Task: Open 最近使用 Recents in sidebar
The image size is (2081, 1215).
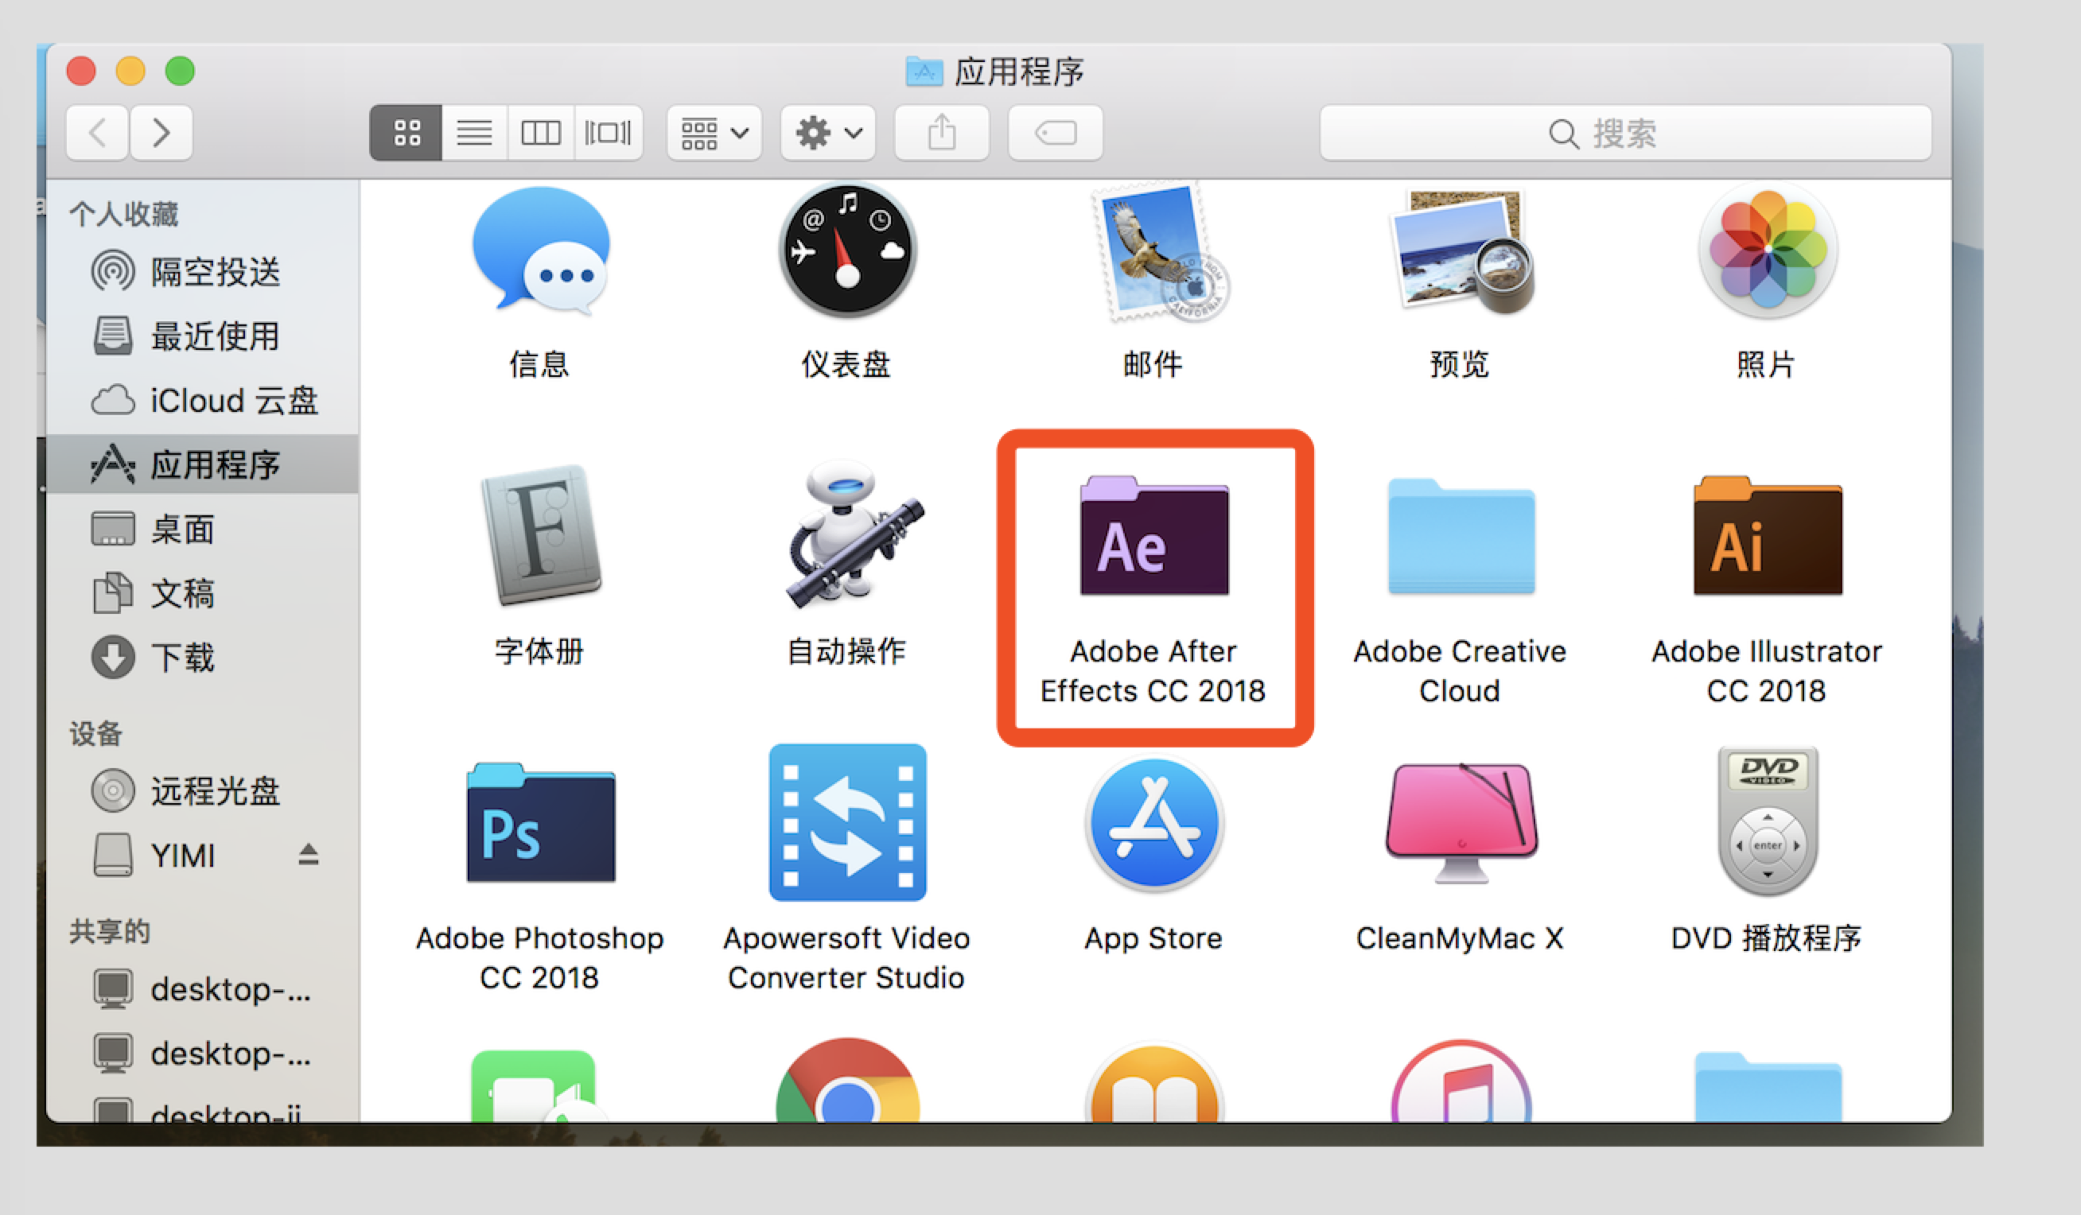Action: 203,336
